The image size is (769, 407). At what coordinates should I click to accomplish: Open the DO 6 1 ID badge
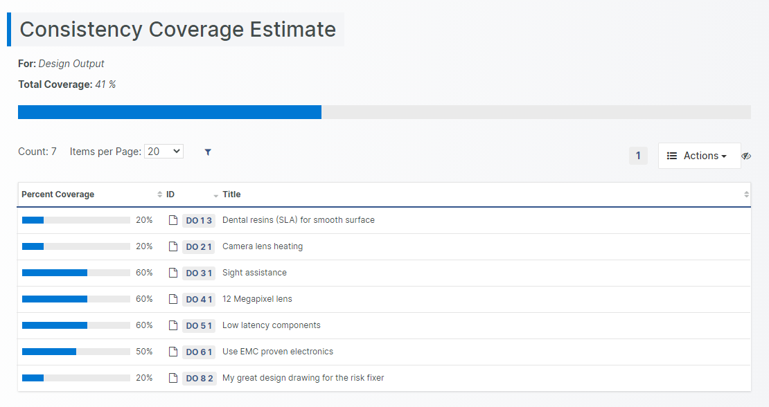click(199, 352)
